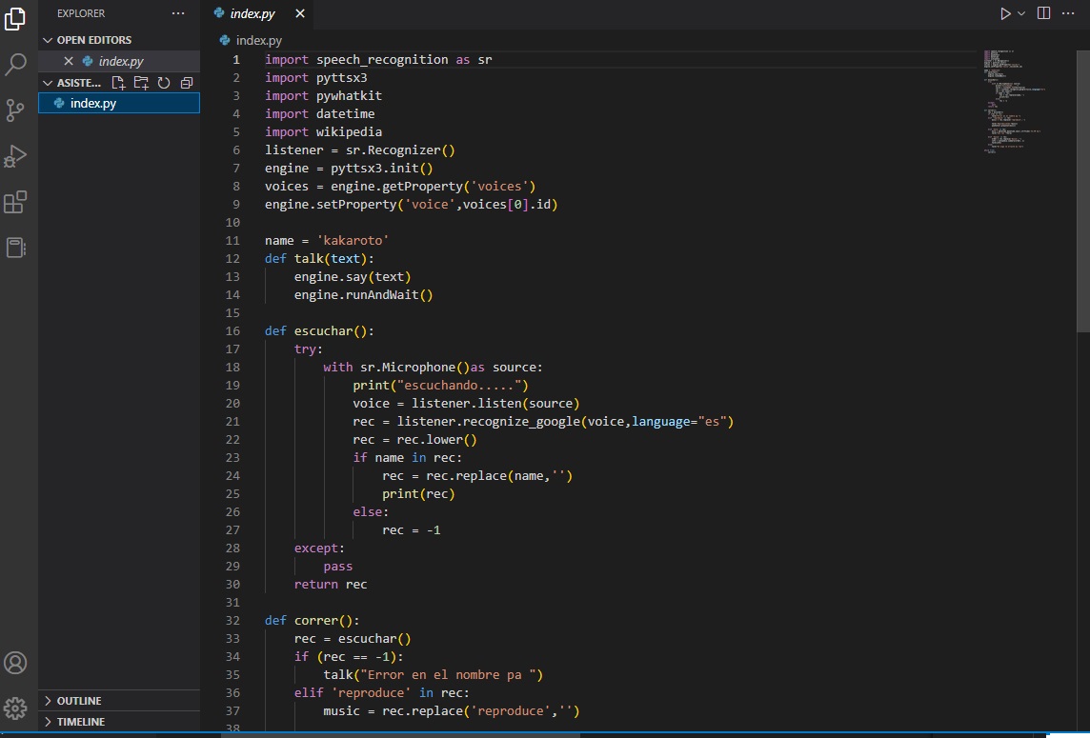
Task: Close the index.py editor tab
Action: click(299, 13)
